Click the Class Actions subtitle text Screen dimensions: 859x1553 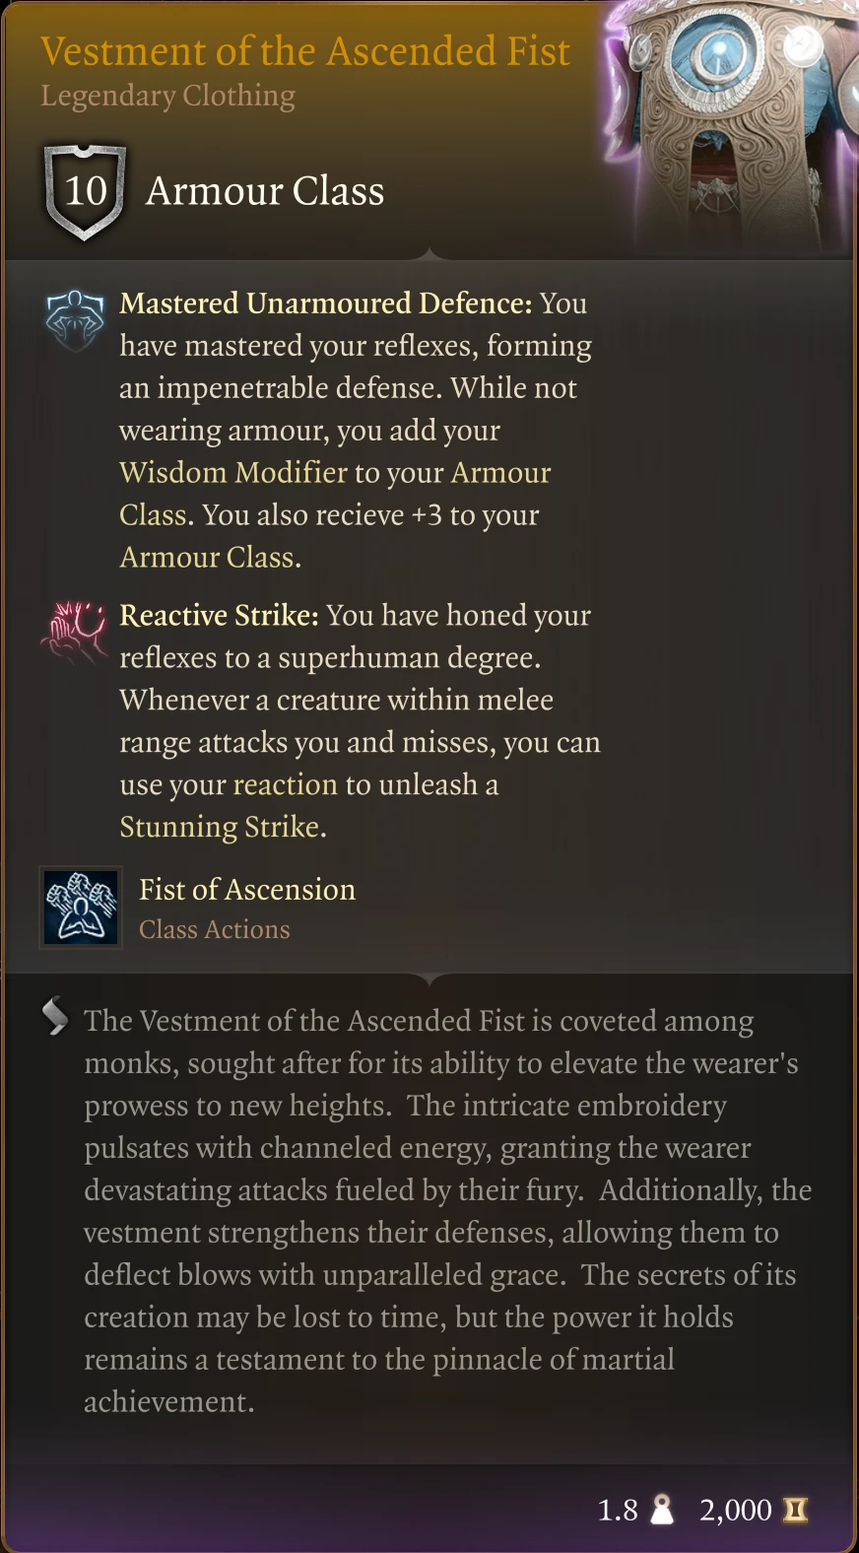click(215, 930)
